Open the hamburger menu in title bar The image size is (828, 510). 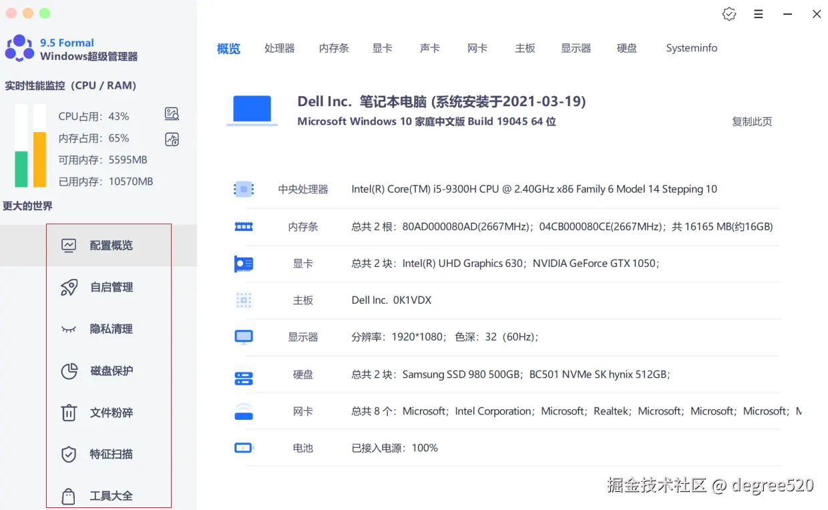coord(759,14)
